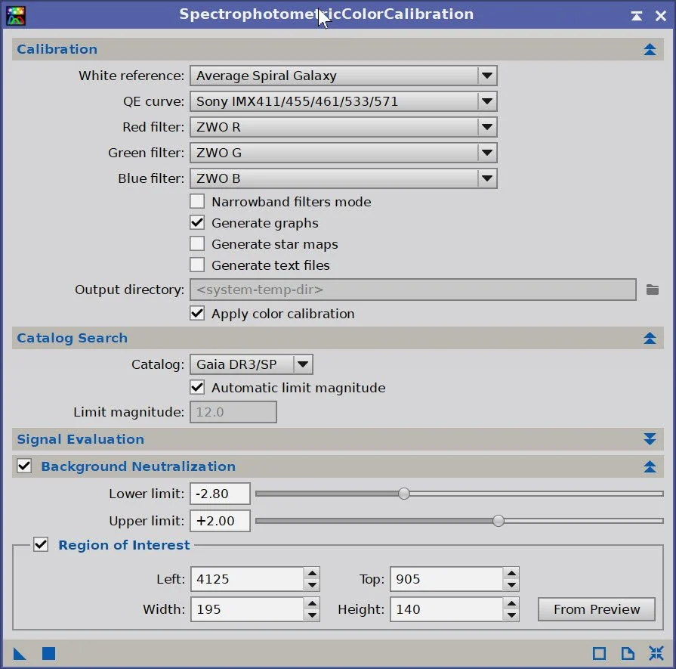
Task: Collapse the Calibration section
Action: pos(650,49)
